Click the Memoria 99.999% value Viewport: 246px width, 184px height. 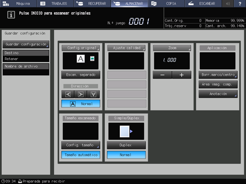click(237, 20)
